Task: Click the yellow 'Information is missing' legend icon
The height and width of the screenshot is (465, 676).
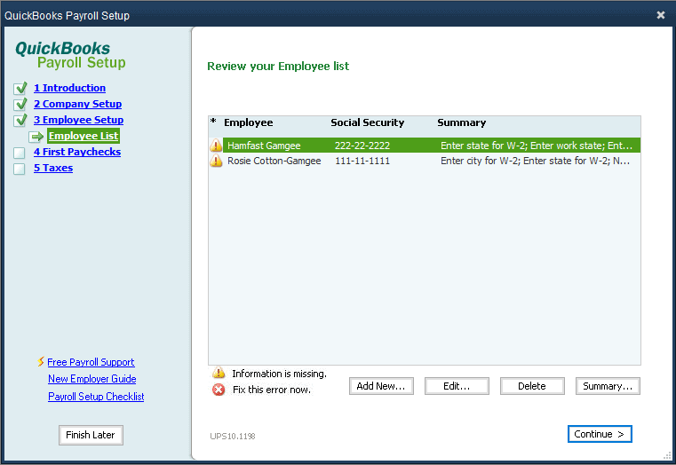Action: 219,373
